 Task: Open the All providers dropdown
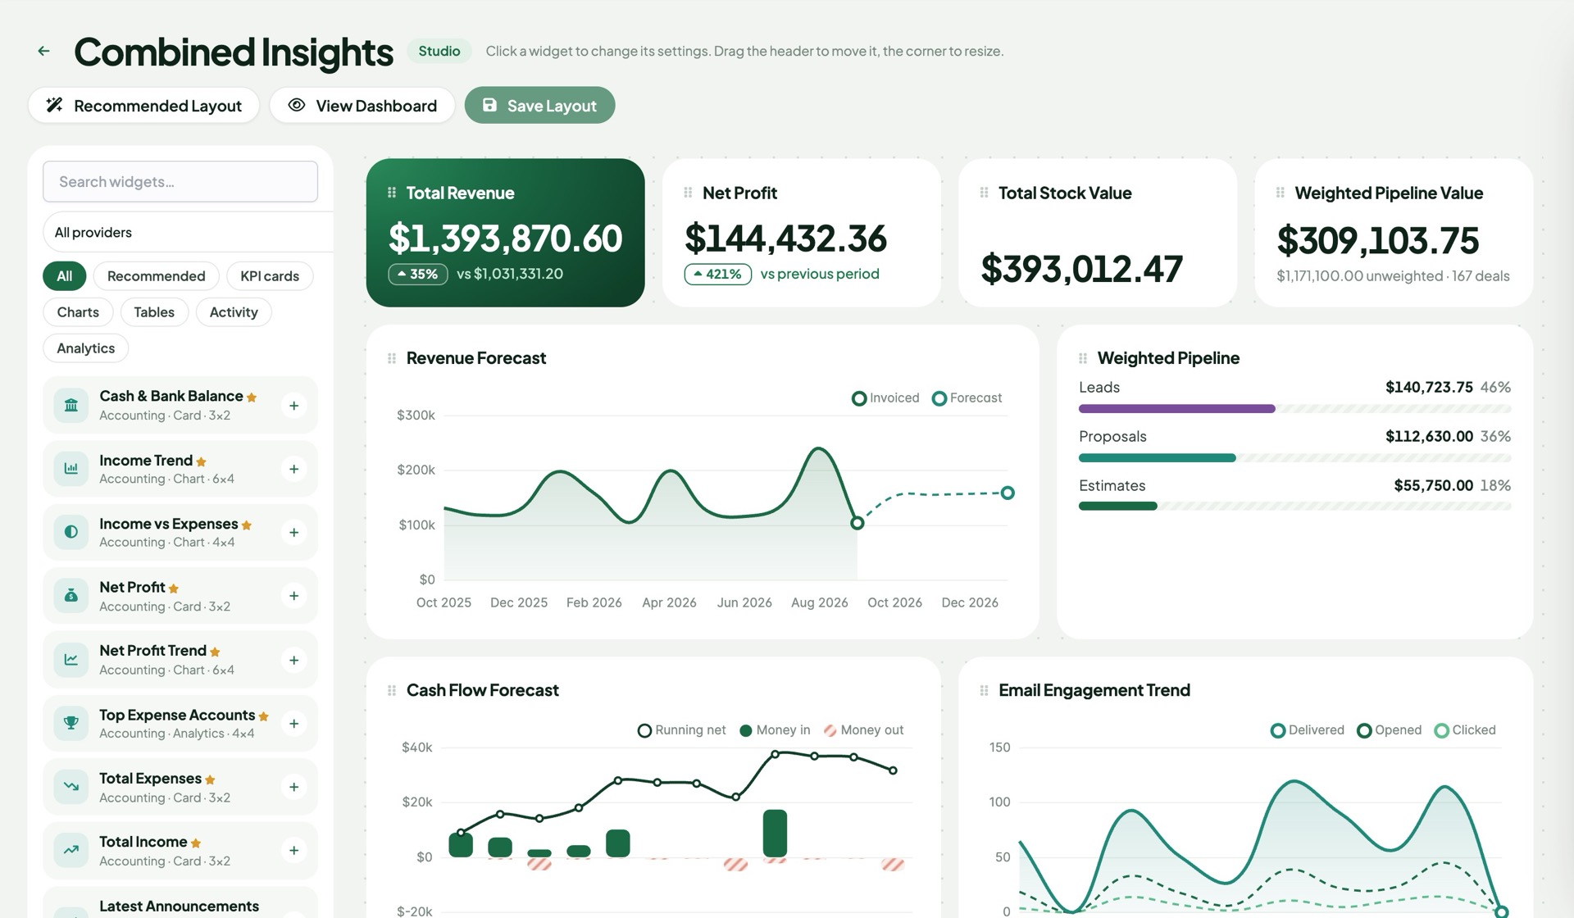coord(188,233)
